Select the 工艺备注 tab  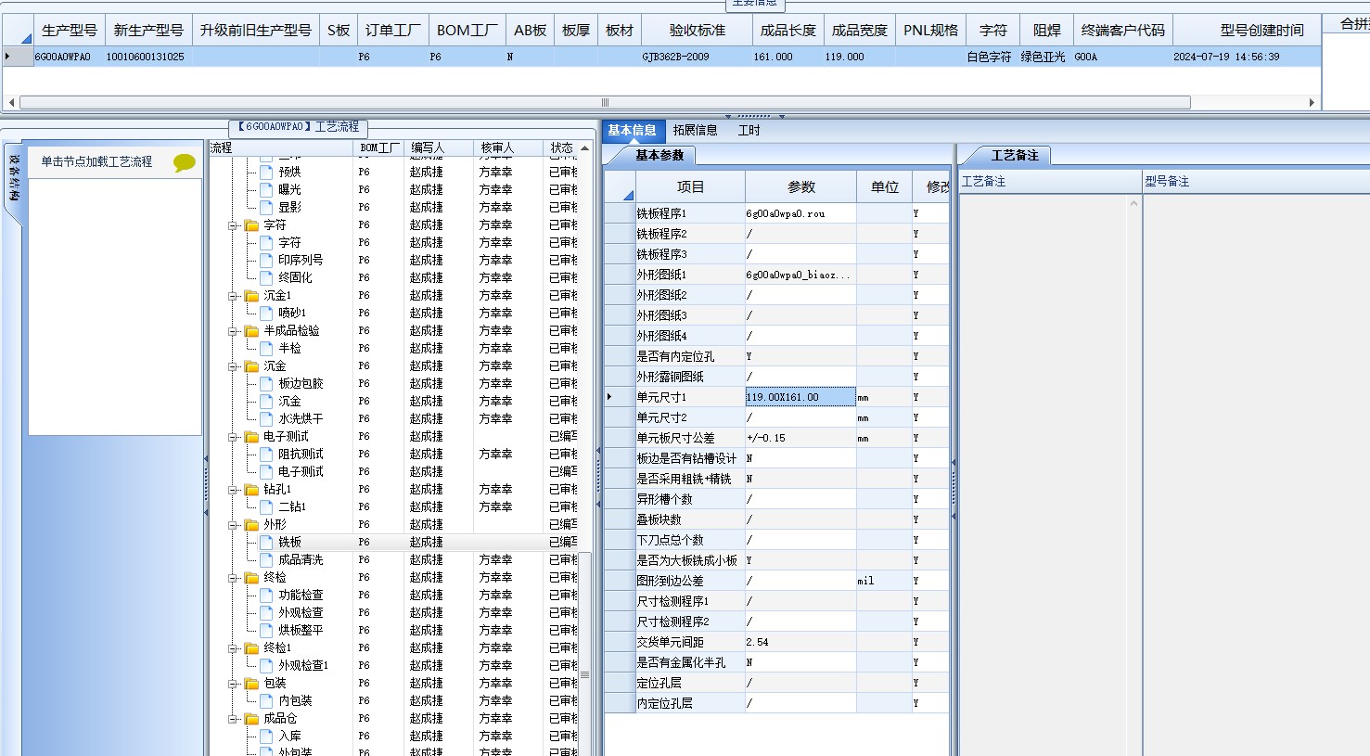point(1015,156)
